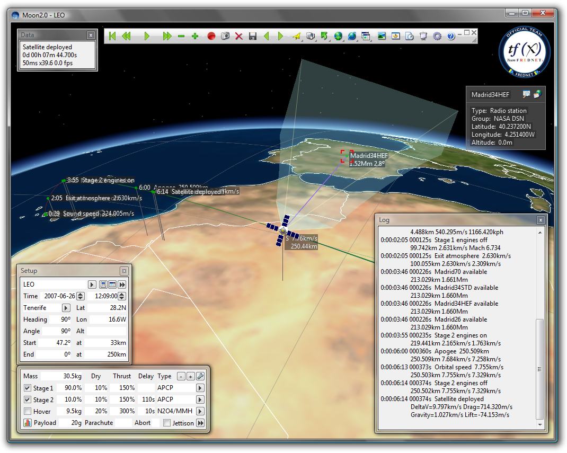Rewind simulation to start with toolbar icon
Image resolution: width=567 pixels, height=453 pixels.
click(x=112, y=36)
